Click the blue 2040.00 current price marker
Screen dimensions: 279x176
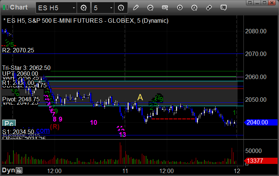point(261,122)
